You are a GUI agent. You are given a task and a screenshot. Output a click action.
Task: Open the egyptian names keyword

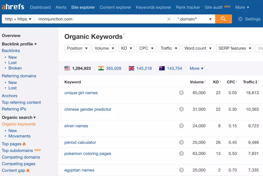(79, 170)
